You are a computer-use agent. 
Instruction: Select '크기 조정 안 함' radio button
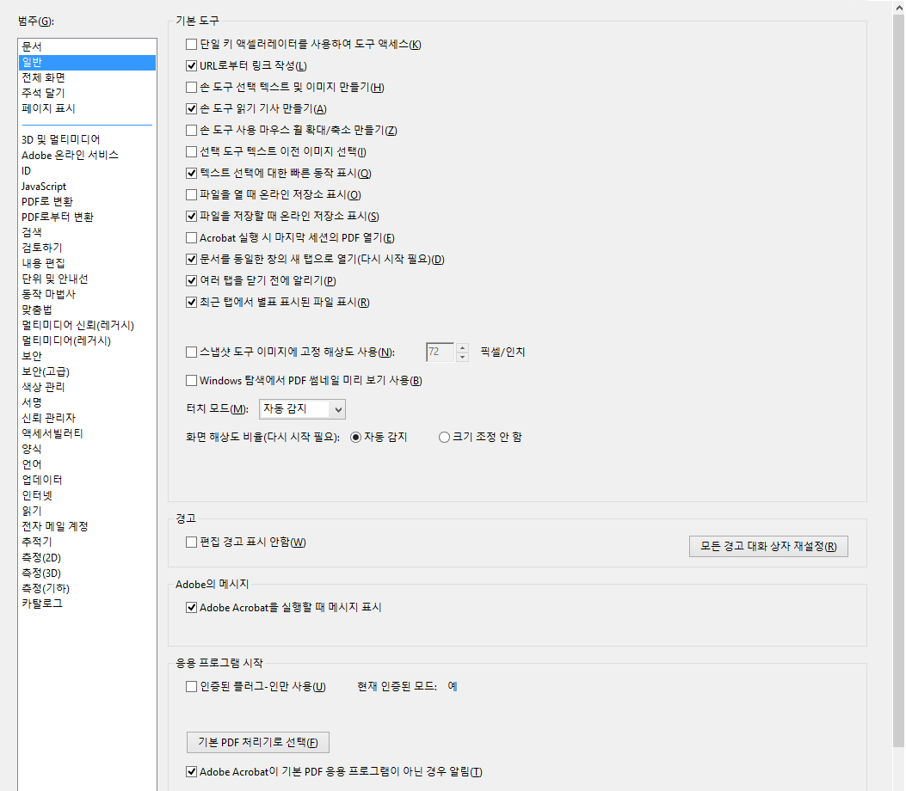(x=444, y=436)
